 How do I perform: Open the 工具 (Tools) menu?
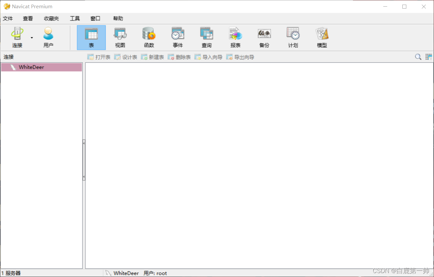pyautogui.click(x=75, y=18)
